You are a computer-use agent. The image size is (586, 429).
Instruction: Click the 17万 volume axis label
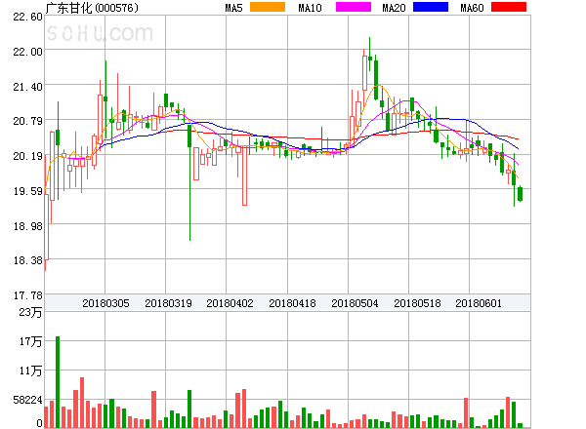30,341
